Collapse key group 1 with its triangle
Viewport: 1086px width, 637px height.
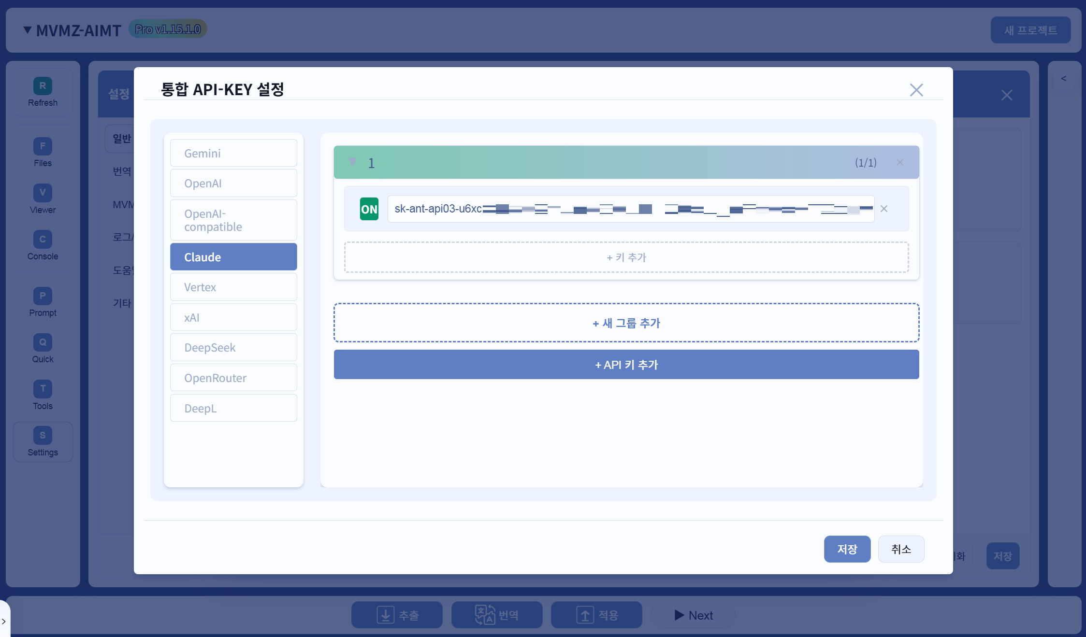coord(352,162)
